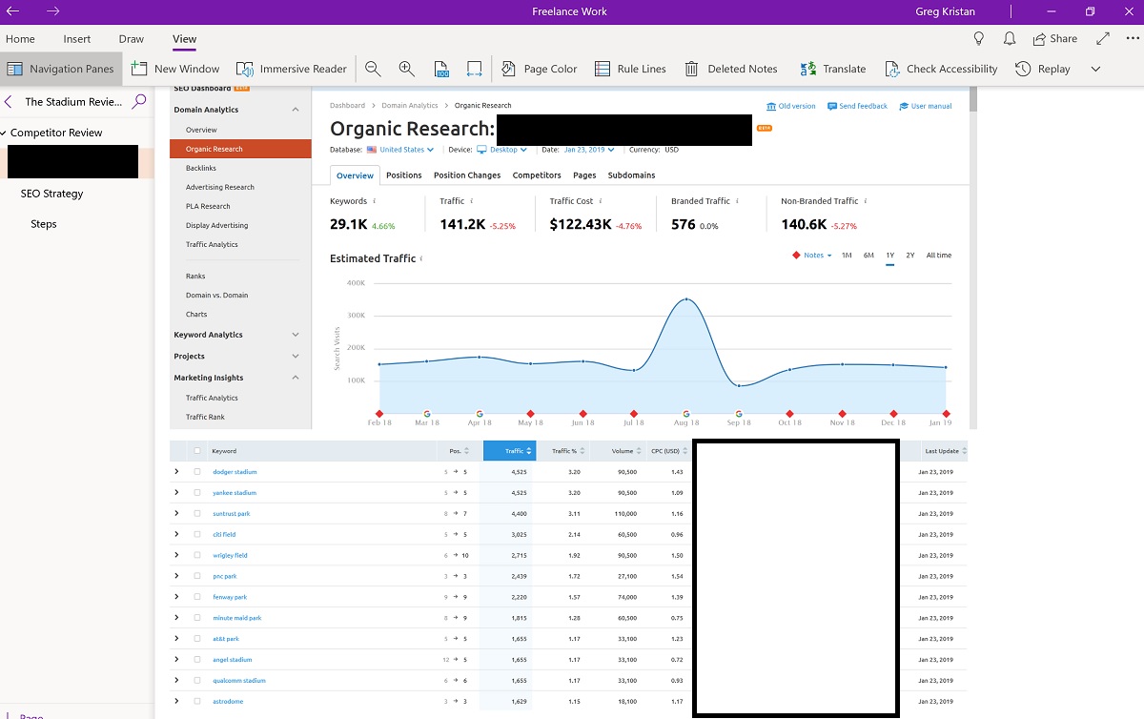The height and width of the screenshot is (719, 1144).
Task: Open the Steps subpage
Action: click(x=43, y=224)
